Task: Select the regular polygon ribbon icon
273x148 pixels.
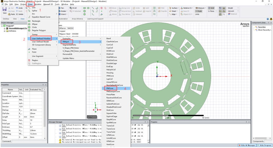Action: pyautogui.click(x=84, y=14)
